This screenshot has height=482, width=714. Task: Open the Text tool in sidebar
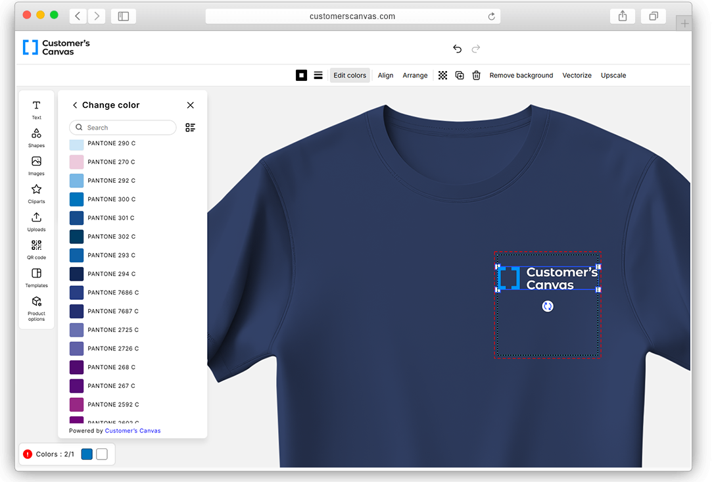pos(36,109)
